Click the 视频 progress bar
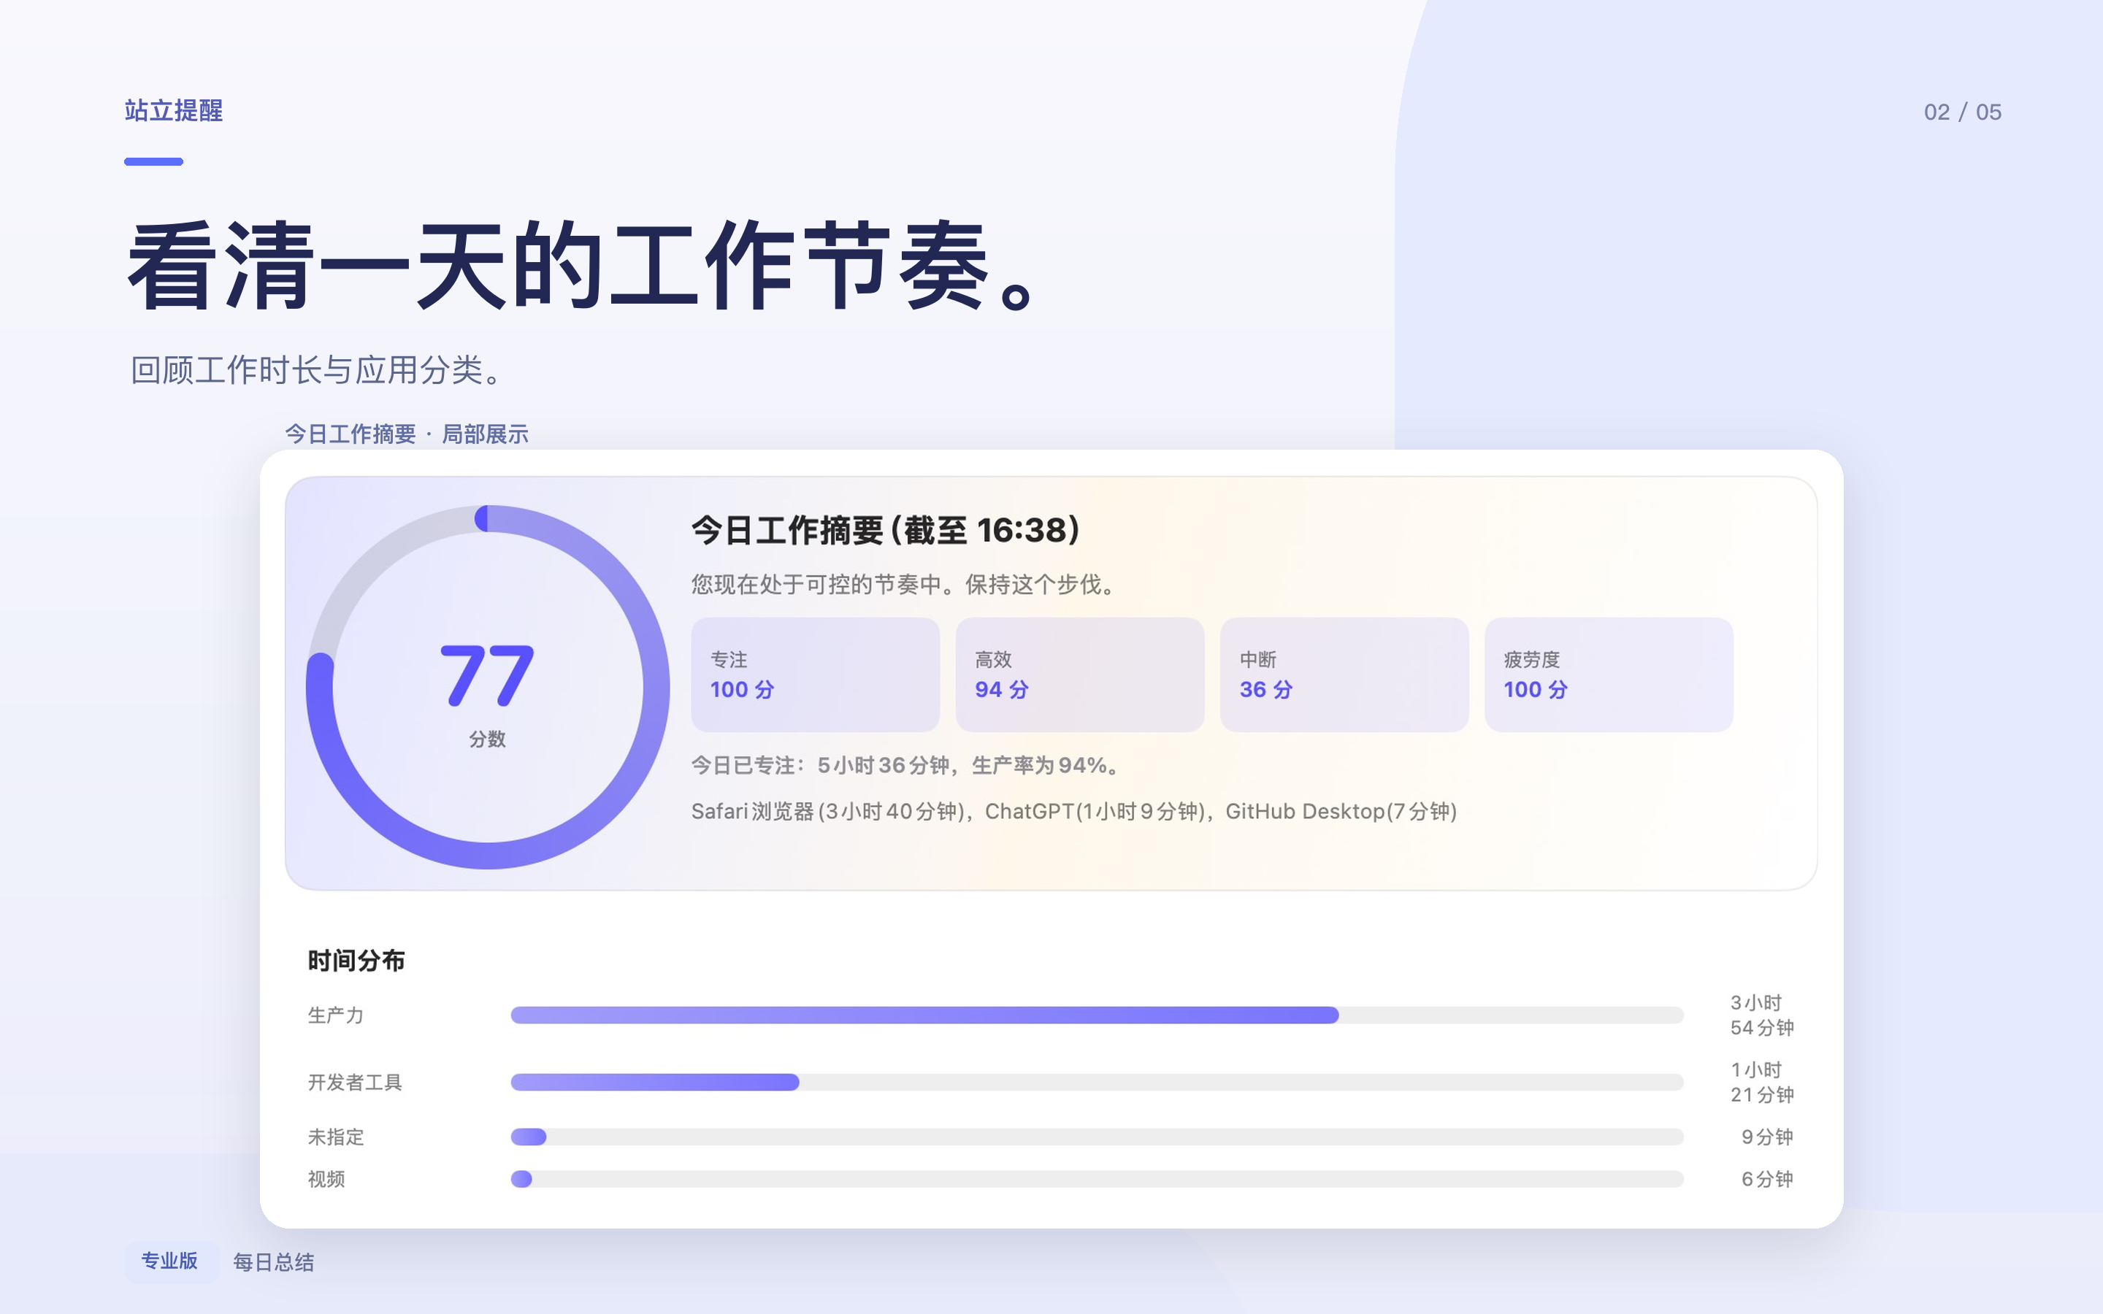 point(1097,1179)
